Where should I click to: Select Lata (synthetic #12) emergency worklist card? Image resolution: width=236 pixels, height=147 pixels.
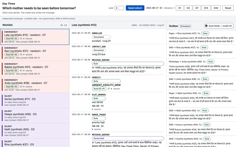coord(35,37)
